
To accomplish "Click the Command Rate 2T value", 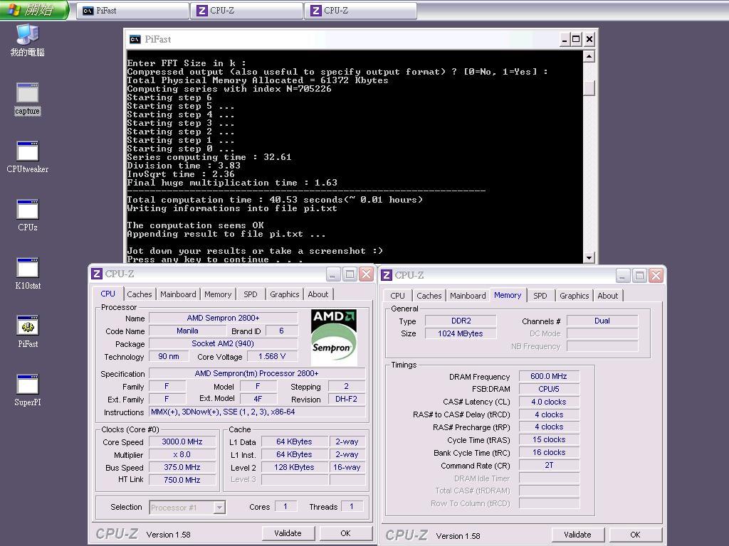I will [x=549, y=465].
